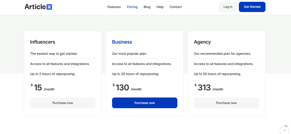The height and width of the screenshot is (134, 291).
Task: Go to the Pricing page link
Action: tap(132, 7)
